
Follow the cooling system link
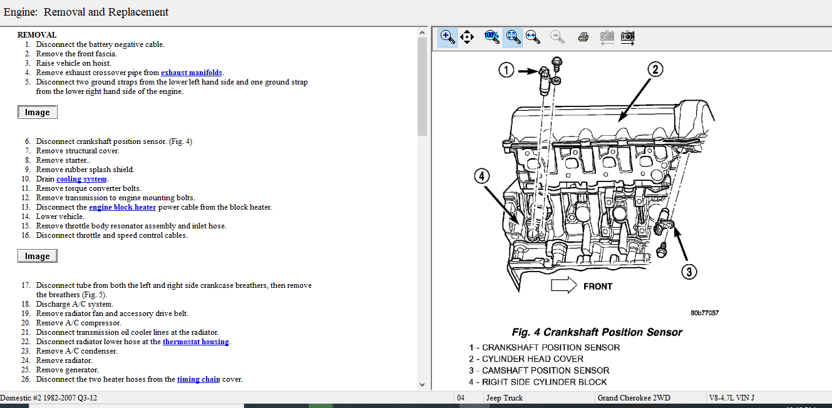(81, 179)
